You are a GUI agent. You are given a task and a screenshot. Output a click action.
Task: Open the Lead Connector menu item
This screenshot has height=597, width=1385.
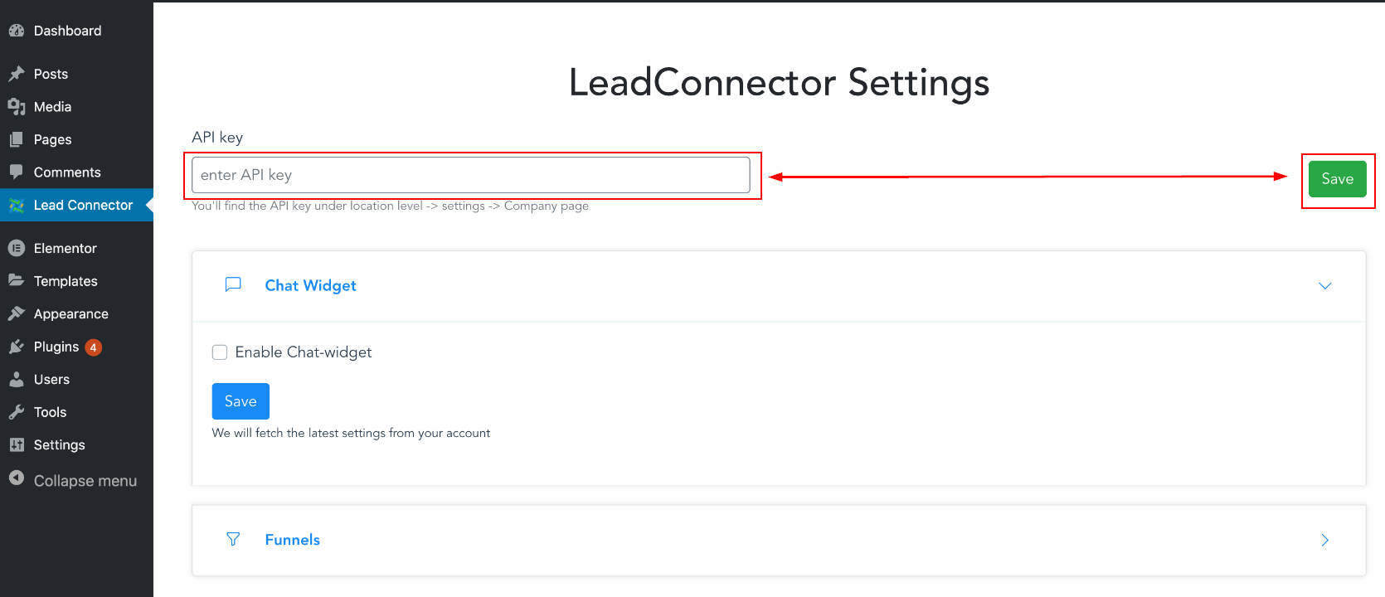83,205
